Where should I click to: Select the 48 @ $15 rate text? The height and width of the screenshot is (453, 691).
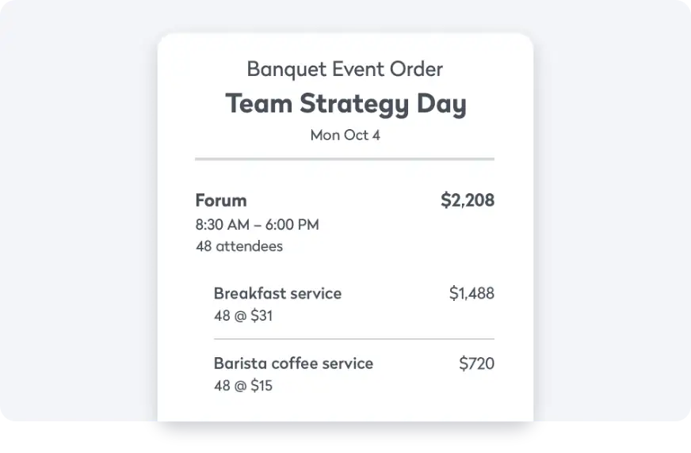coord(243,386)
